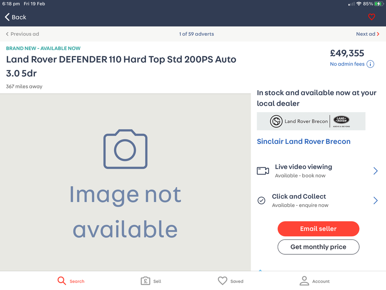Image resolution: width=386 pixels, height=290 pixels.
Task: Open the Saved tab heart icon
Action: coord(222,281)
